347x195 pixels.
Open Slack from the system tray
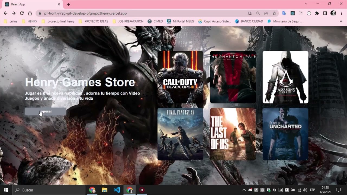[274, 190]
